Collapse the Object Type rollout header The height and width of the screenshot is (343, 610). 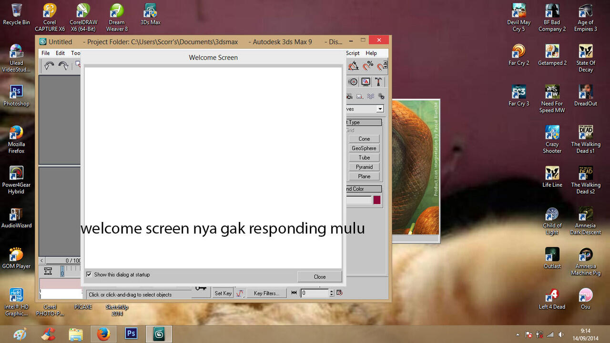click(x=364, y=122)
